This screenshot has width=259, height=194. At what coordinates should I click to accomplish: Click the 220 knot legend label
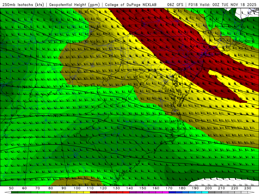234,188
